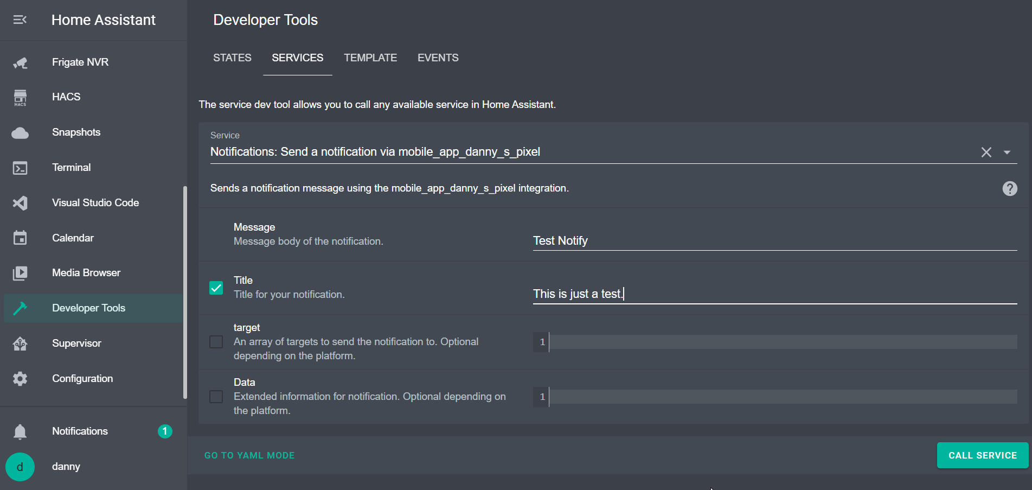
Task: Select the Developer Tools hammer icon
Action: click(20, 308)
